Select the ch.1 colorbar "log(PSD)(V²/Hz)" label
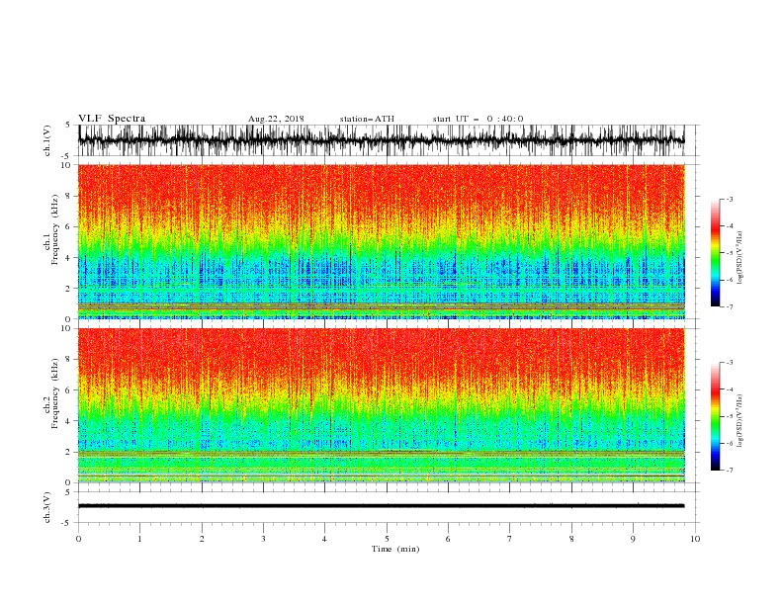 [739, 258]
